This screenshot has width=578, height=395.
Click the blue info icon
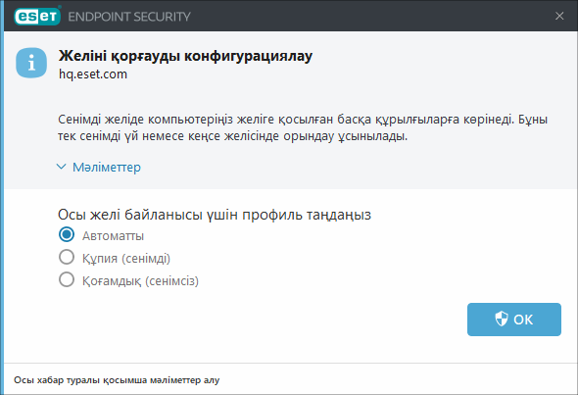pyautogui.click(x=31, y=63)
